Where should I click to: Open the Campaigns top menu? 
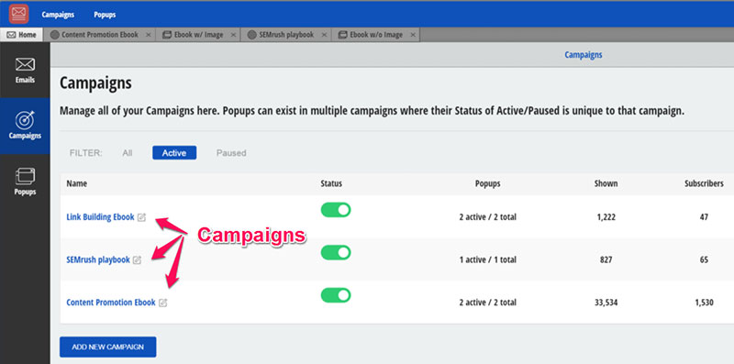(58, 15)
